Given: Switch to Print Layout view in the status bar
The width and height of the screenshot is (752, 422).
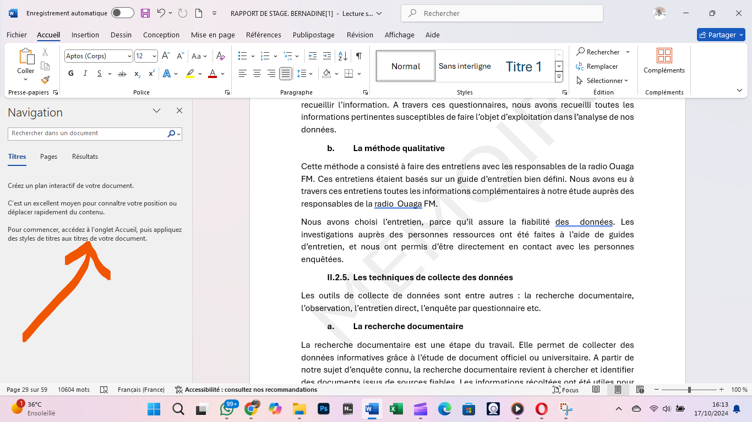Looking at the screenshot, I should 618,390.
